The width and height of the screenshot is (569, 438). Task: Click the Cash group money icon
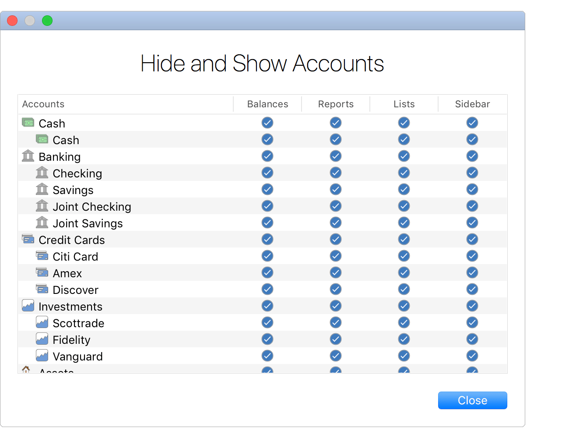[28, 122]
